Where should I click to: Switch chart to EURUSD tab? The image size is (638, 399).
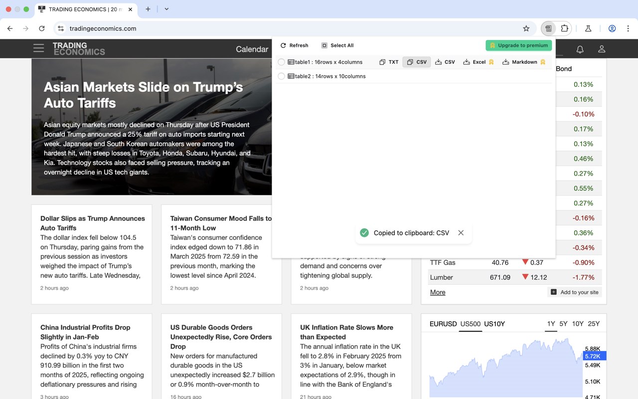click(x=443, y=324)
